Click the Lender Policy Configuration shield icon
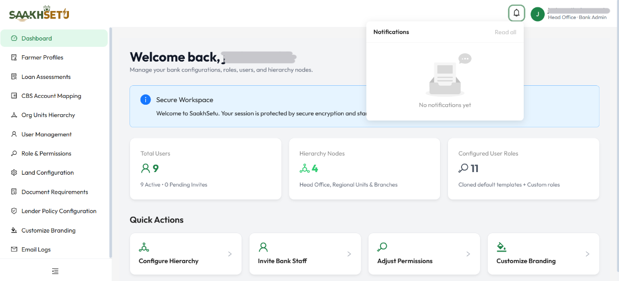 click(x=14, y=211)
